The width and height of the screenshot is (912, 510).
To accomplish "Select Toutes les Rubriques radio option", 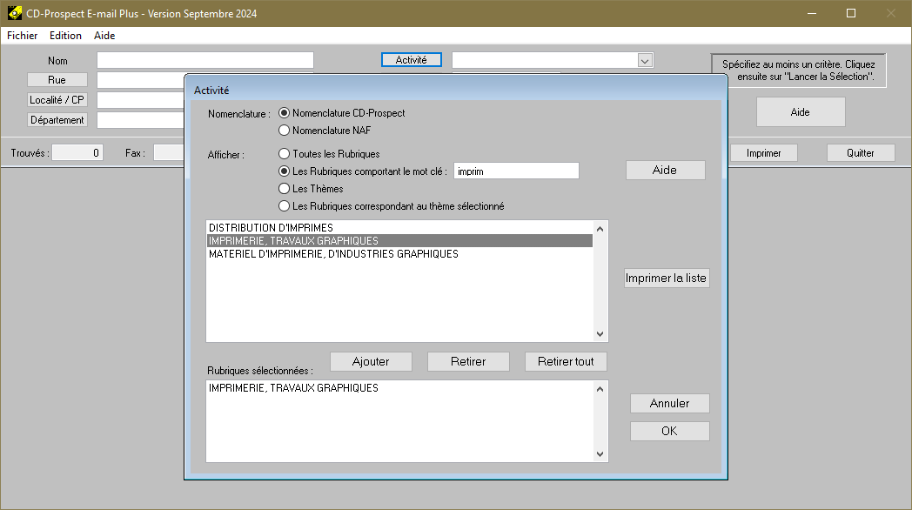I will click(284, 154).
